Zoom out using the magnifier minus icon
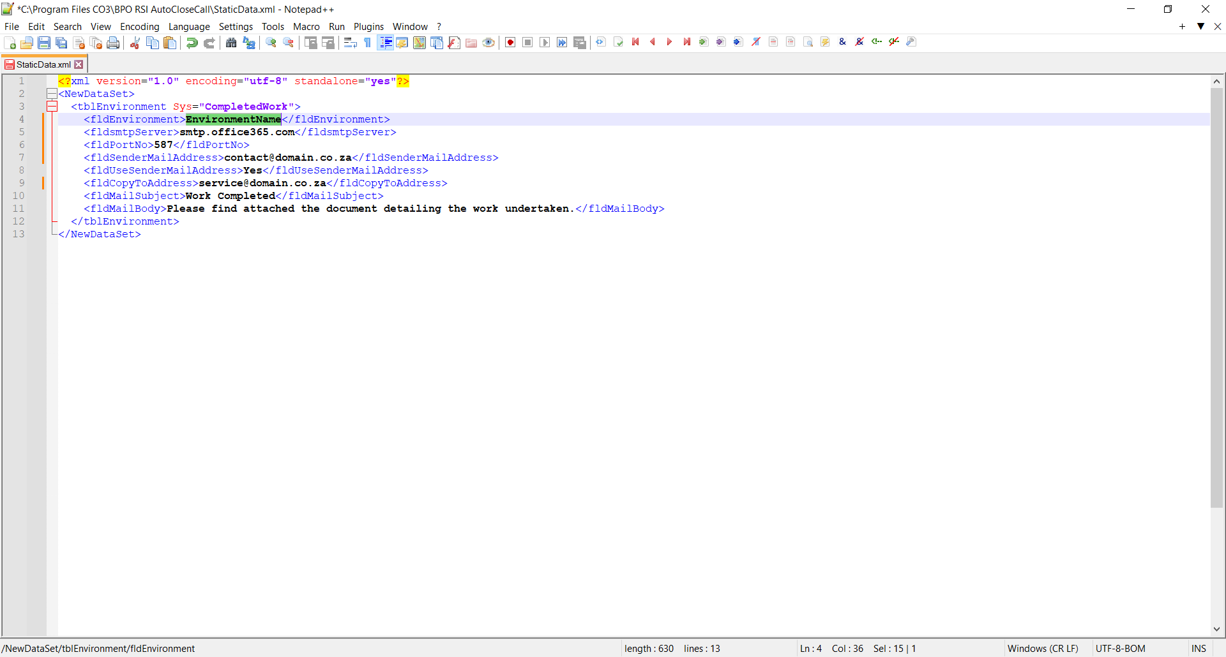Image resolution: width=1226 pixels, height=657 pixels. point(288,43)
